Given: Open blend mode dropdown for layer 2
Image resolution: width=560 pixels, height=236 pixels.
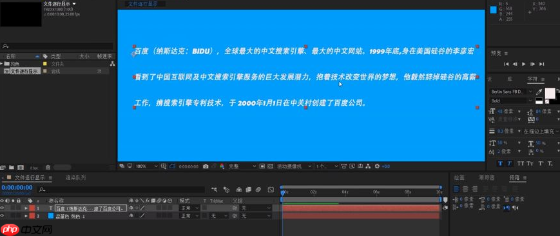Looking at the screenshot, I should coord(189,216).
